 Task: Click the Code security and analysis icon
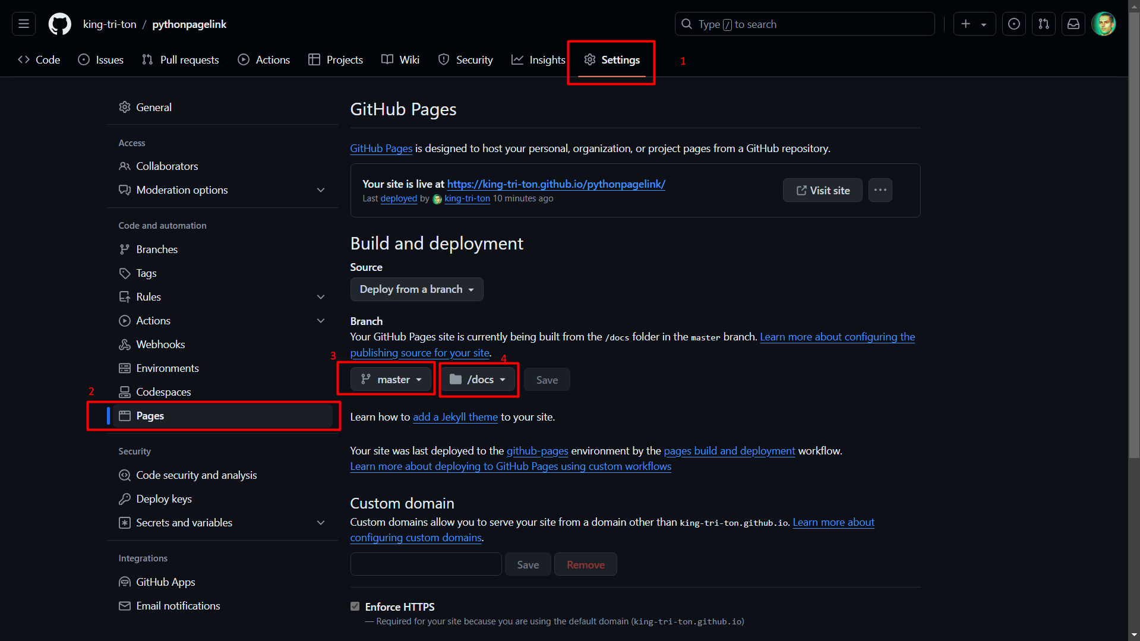(x=124, y=475)
